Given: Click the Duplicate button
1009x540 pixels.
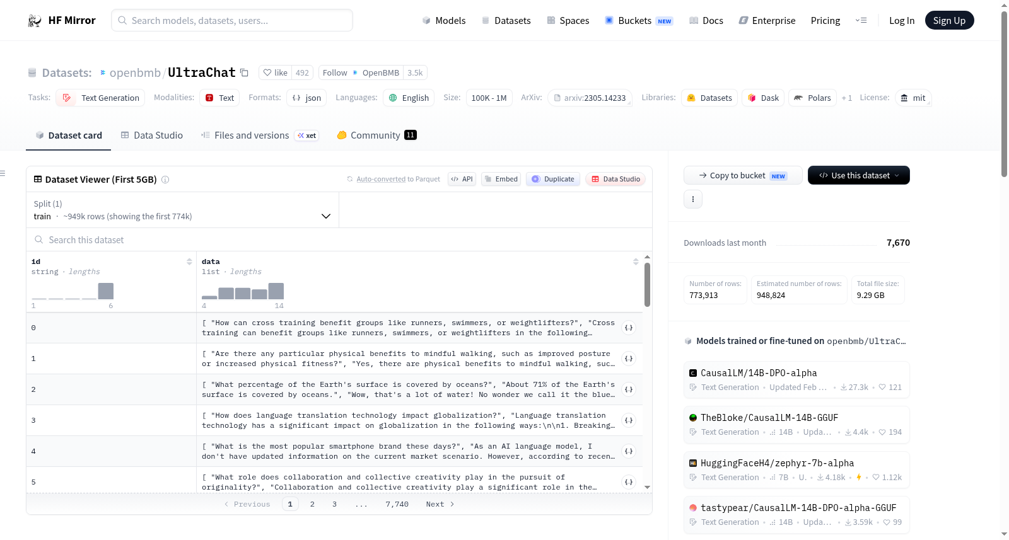Looking at the screenshot, I should click(x=553, y=179).
